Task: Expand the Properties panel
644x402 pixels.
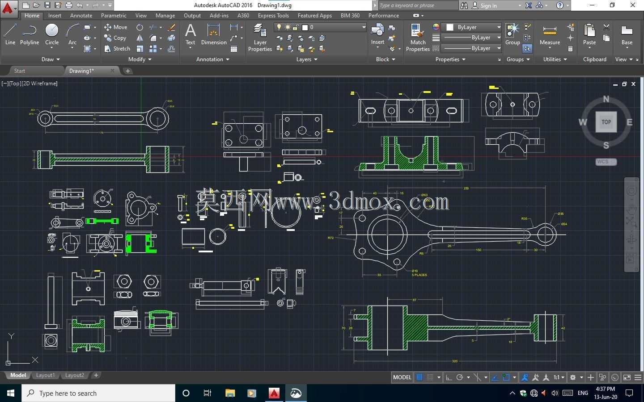Action: [450, 59]
